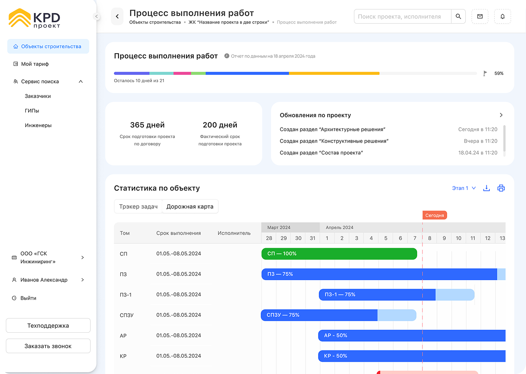Click the KPD проект logo
The width and height of the screenshot is (526, 374).
tap(34, 19)
